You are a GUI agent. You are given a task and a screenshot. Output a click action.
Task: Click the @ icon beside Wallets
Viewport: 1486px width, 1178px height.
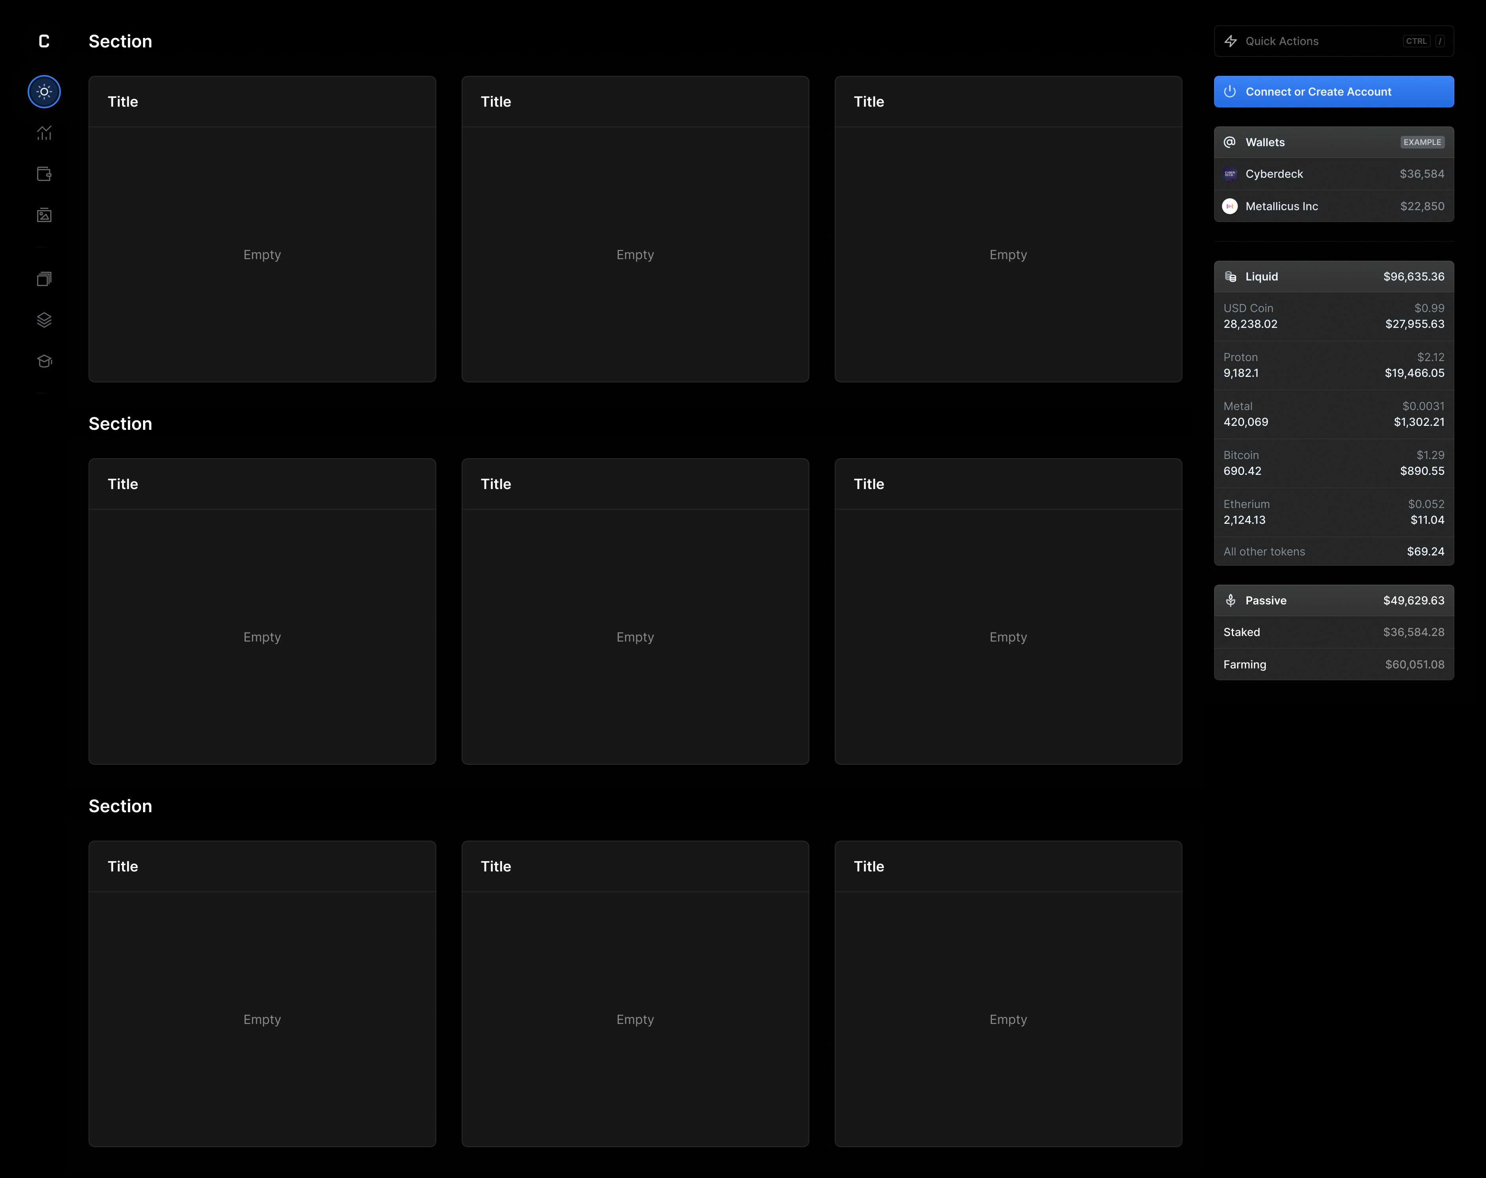click(1230, 142)
